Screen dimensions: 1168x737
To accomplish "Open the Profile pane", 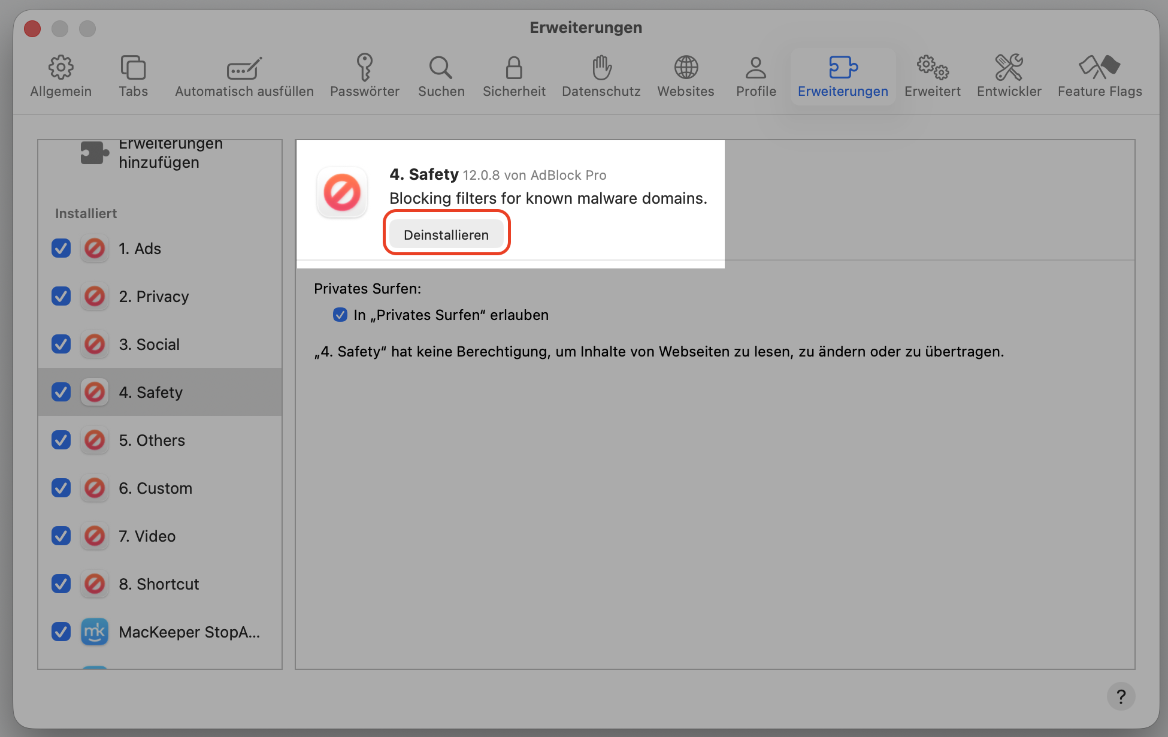I will (756, 76).
